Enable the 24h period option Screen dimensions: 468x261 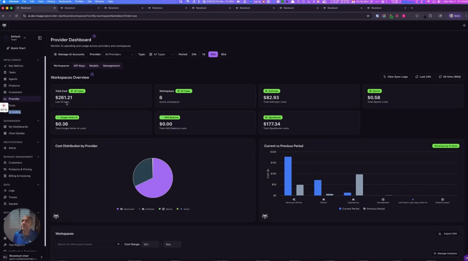point(194,54)
